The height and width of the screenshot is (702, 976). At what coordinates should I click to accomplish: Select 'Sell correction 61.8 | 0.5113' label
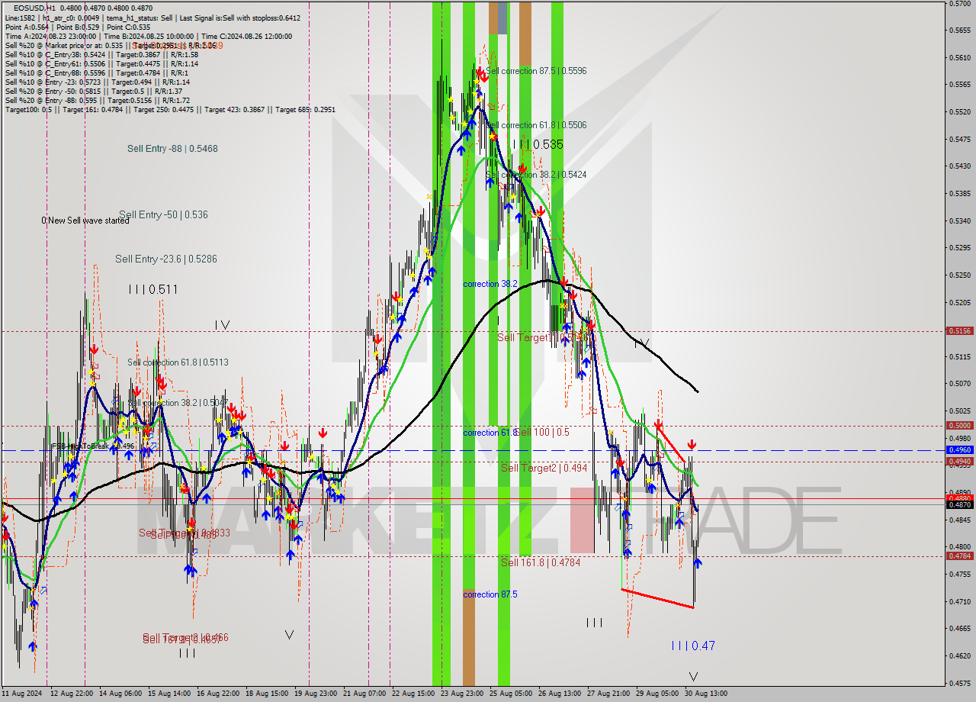click(178, 362)
